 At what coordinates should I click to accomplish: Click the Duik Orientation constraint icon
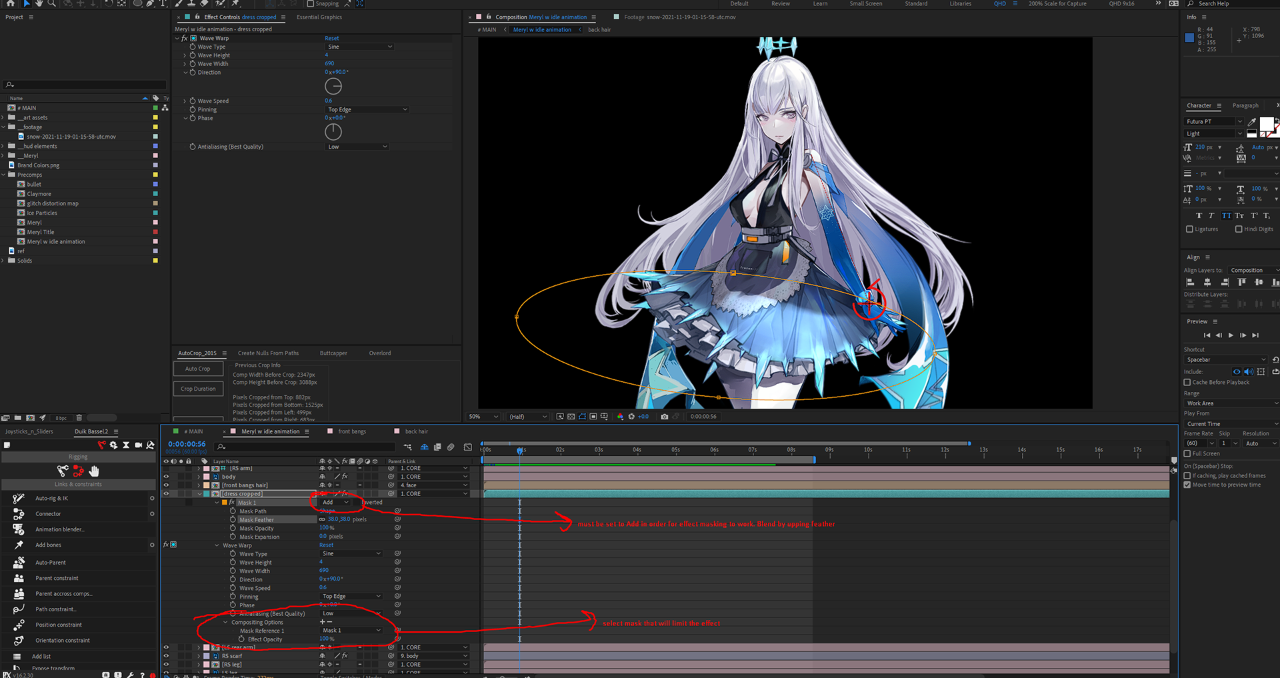(19, 641)
